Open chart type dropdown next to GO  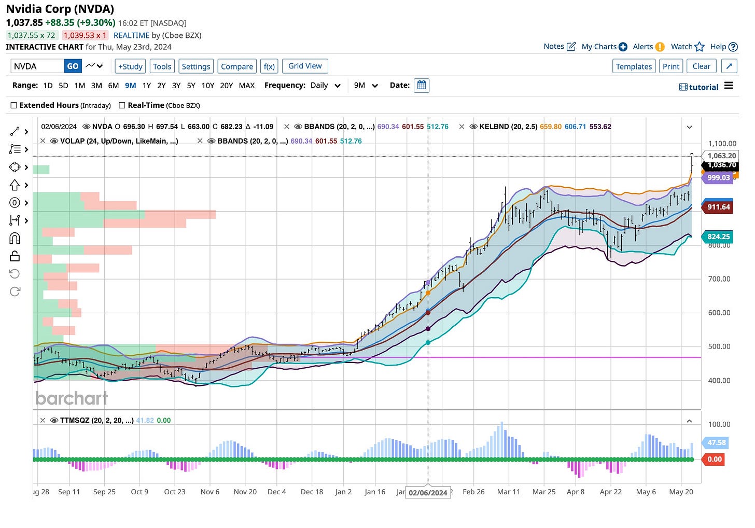pos(95,66)
